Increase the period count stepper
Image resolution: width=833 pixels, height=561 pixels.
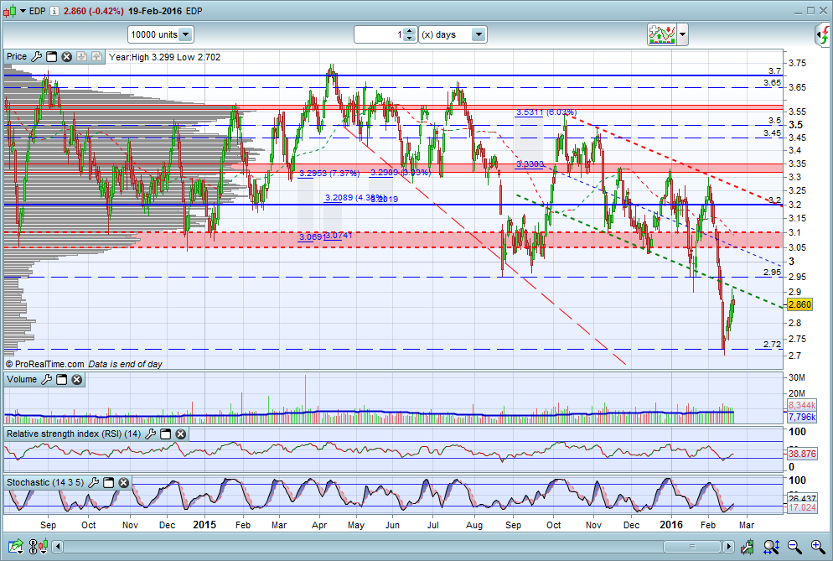point(408,31)
